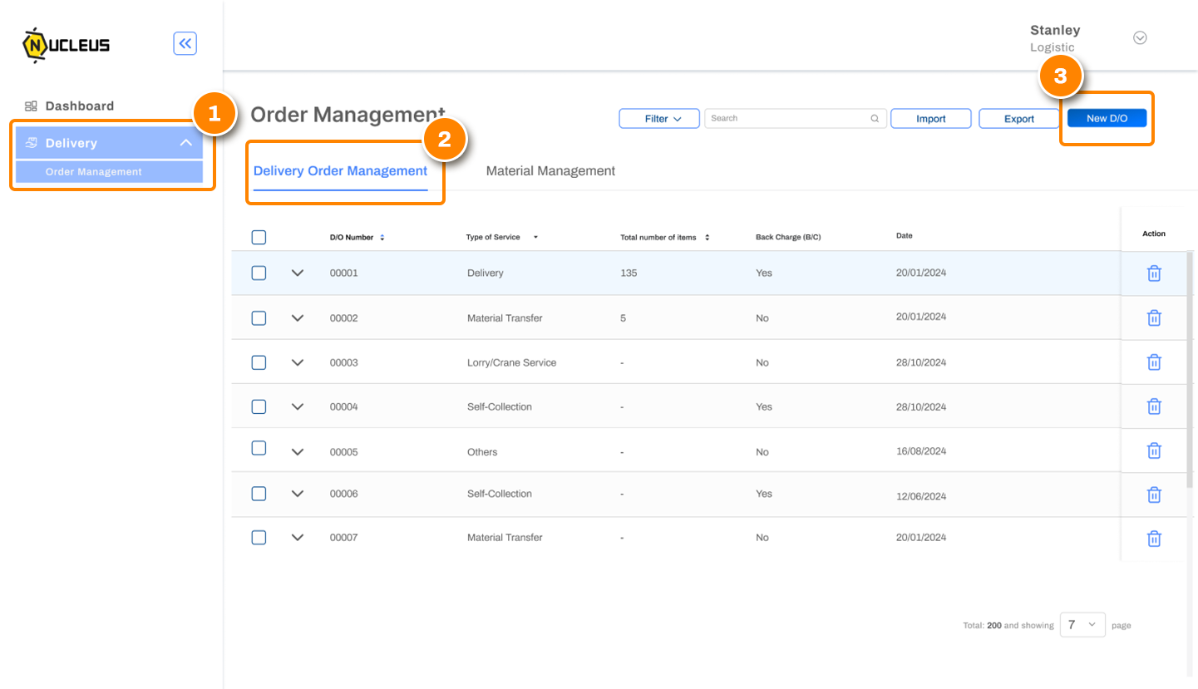Click D/O number 00004
1198x689 pixels.
pyautogui.click(x=343, y=407)
